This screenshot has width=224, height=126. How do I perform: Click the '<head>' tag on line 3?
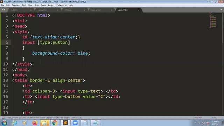click(20, 26)
